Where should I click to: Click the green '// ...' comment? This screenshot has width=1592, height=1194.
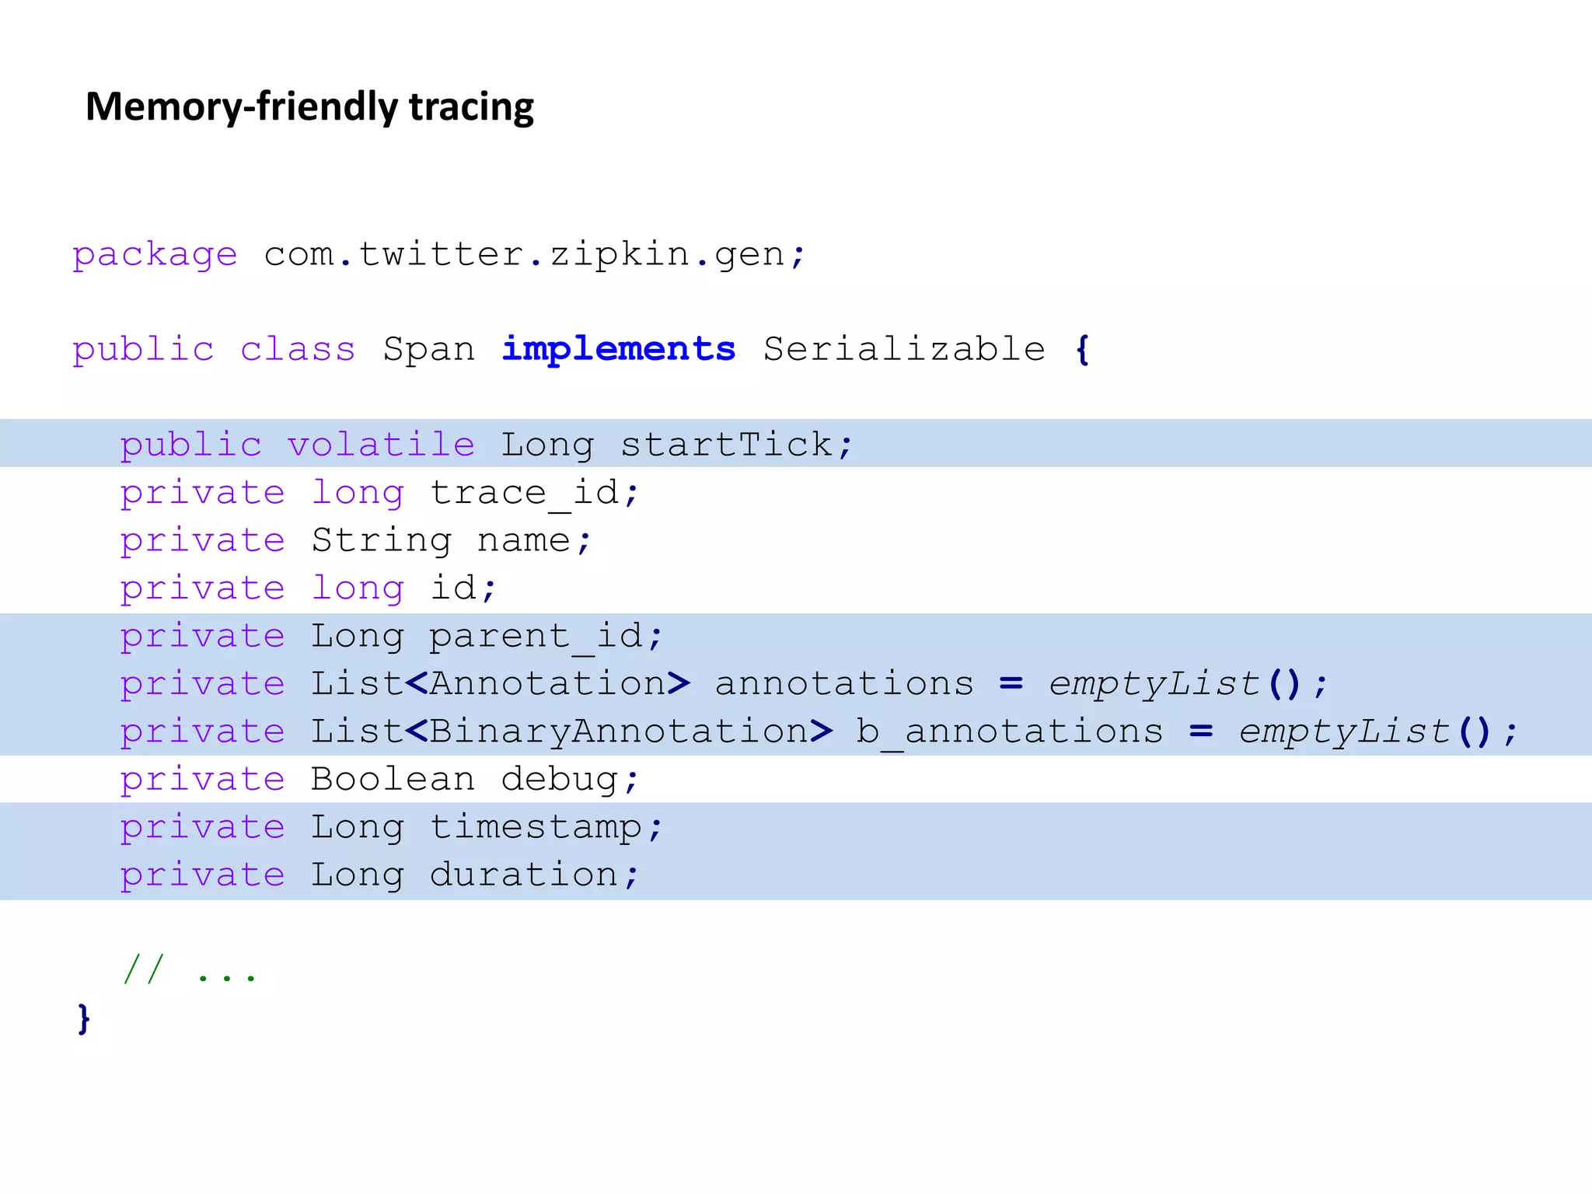(x=190, y=971)
